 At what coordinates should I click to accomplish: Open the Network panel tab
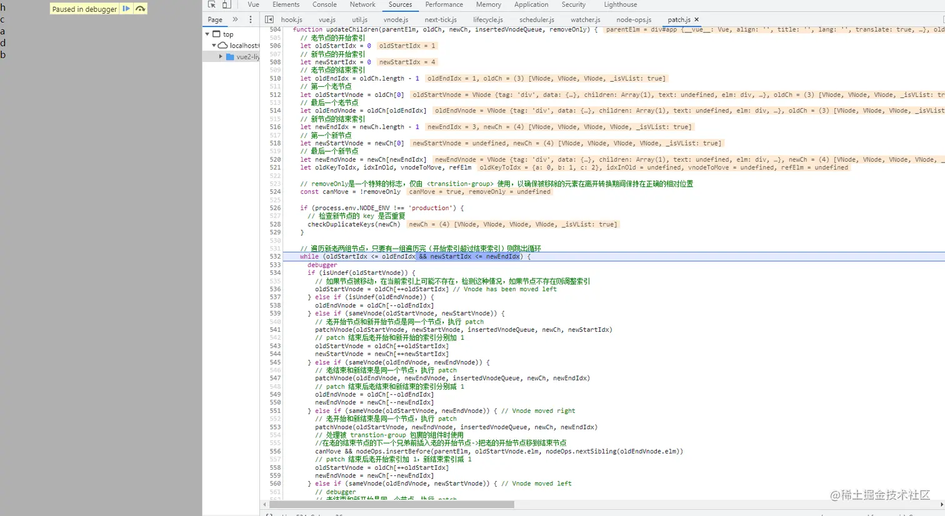pyautogui.click(x=362, y=4)
